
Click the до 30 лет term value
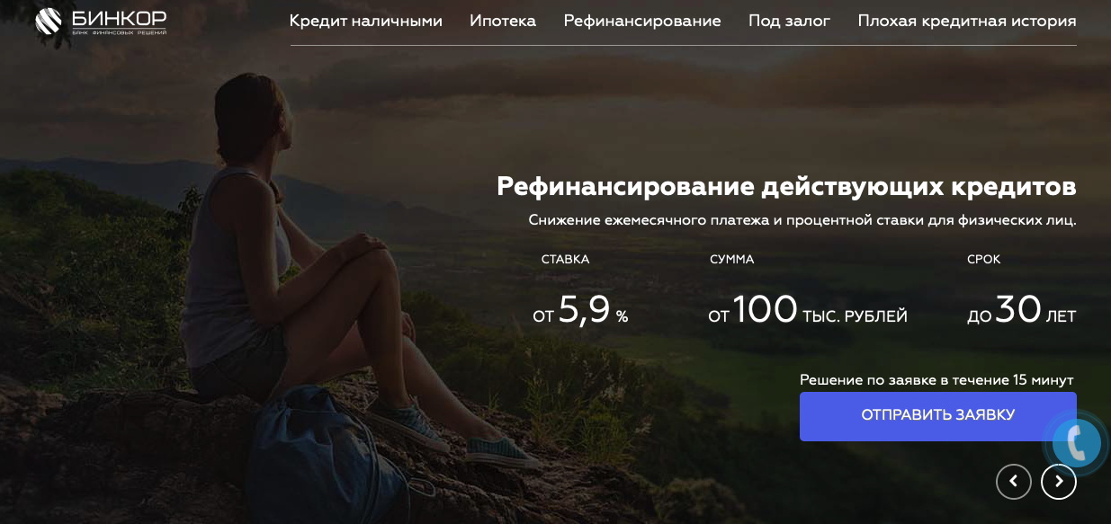1022,311
